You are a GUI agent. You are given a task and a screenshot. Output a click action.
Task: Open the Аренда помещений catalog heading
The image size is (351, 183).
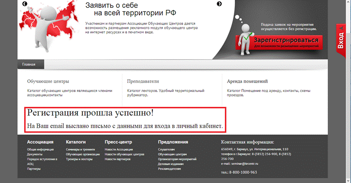247,81
